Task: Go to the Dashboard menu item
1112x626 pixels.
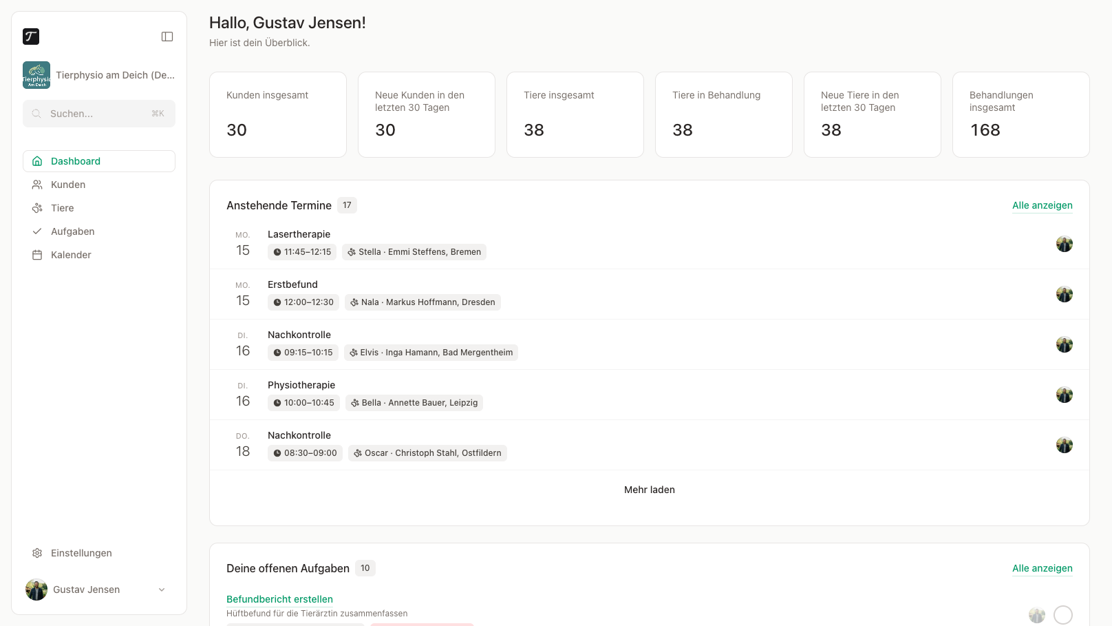Action: (x=99, y=161)
